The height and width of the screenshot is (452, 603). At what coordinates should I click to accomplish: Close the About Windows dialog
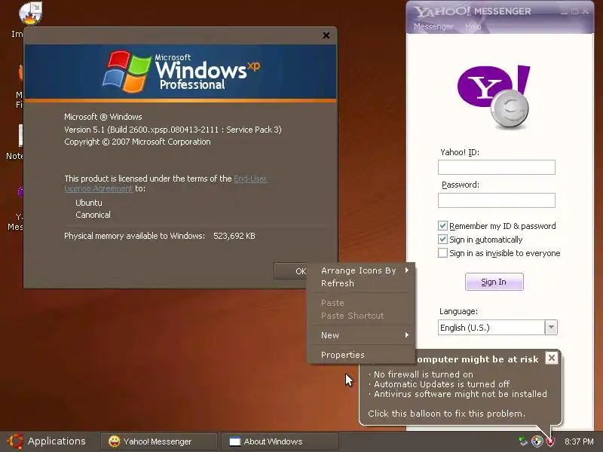(x=326, y=35)
